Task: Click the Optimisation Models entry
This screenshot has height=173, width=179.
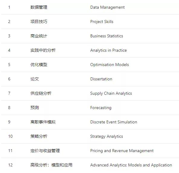Action: (x=109, y=65)
